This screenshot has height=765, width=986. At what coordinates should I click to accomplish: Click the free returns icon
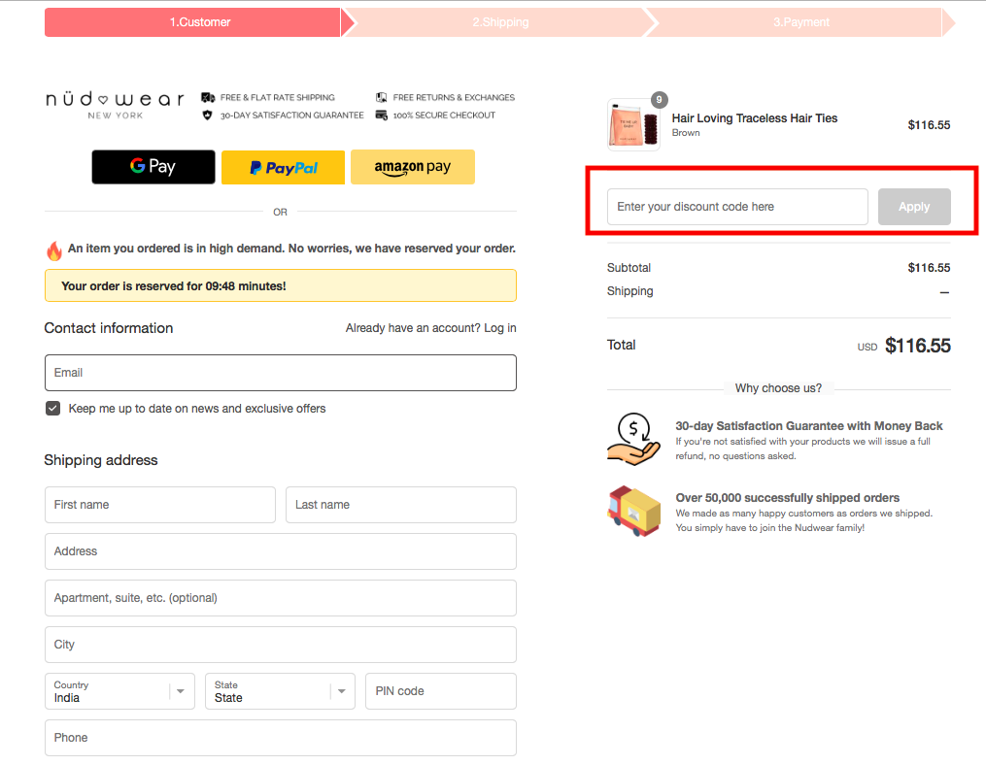tap(381, 97)
